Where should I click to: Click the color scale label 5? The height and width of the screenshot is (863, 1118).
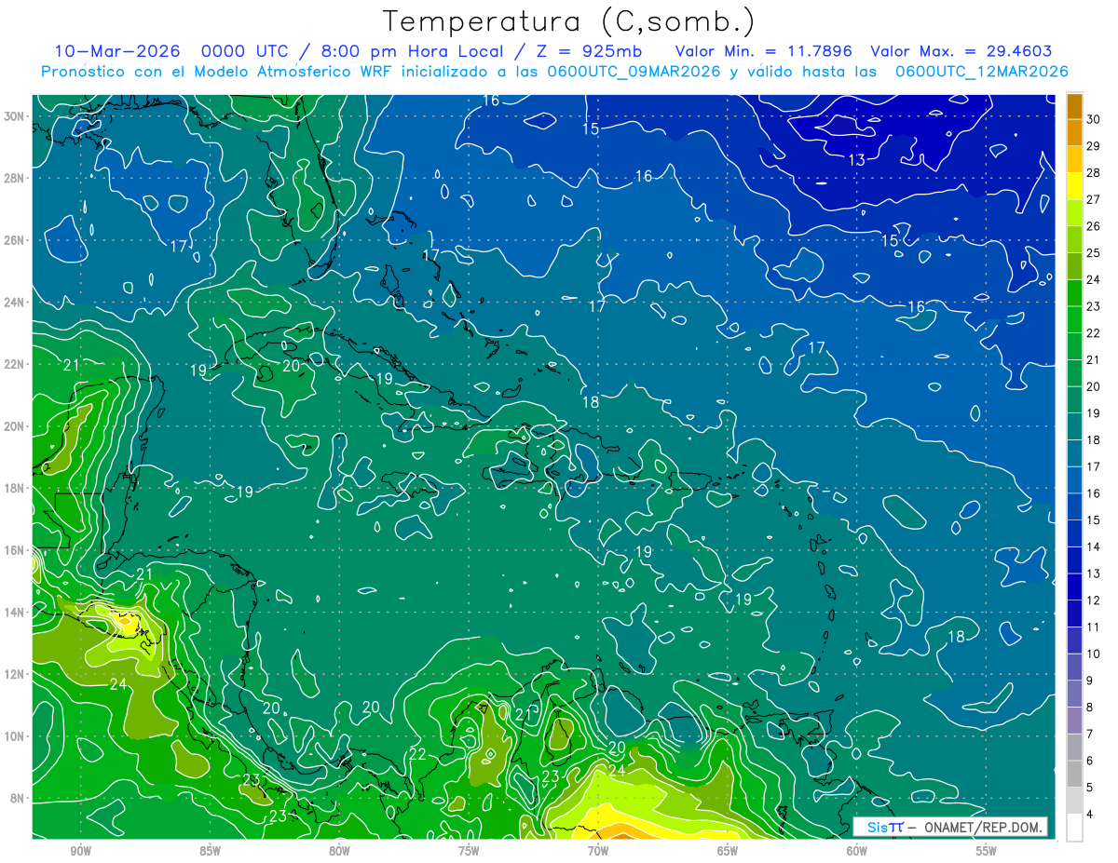[1091, 788]
